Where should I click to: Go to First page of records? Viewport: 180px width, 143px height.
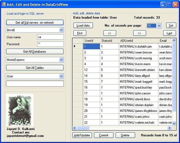(80, 33)
